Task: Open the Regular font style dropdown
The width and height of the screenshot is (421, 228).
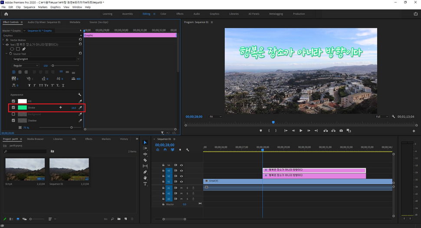Action: coord(26,66)
